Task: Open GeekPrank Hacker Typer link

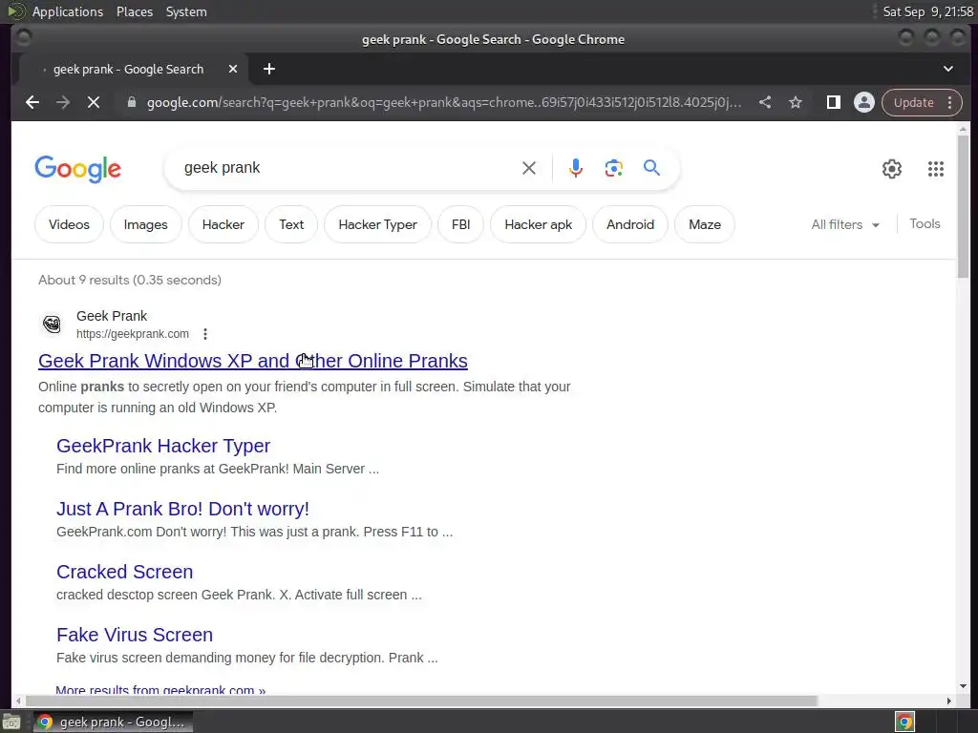Action: point(163,446)
